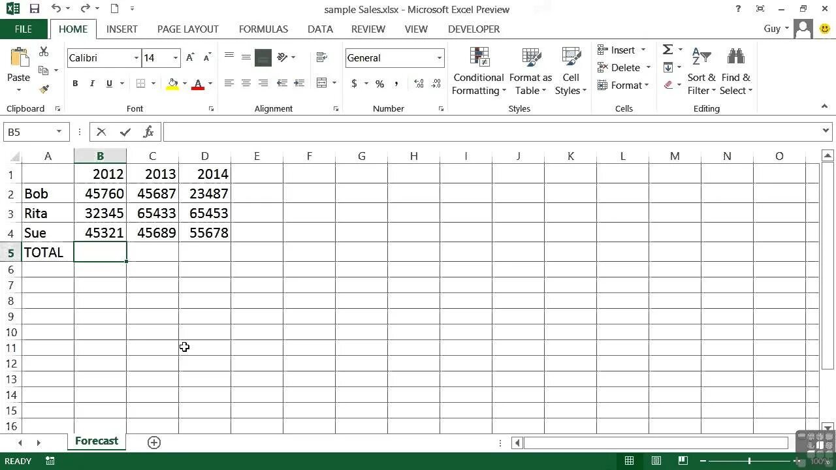Confirm entry with the Enter checkmark button
The height and width of the screenshot is (470, 836).
click(x=125, y=131)
